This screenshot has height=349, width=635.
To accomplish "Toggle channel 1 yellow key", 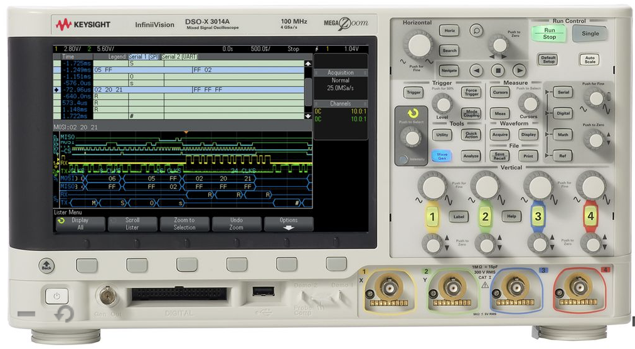I will pyautogui.click(x=432, y=217).
